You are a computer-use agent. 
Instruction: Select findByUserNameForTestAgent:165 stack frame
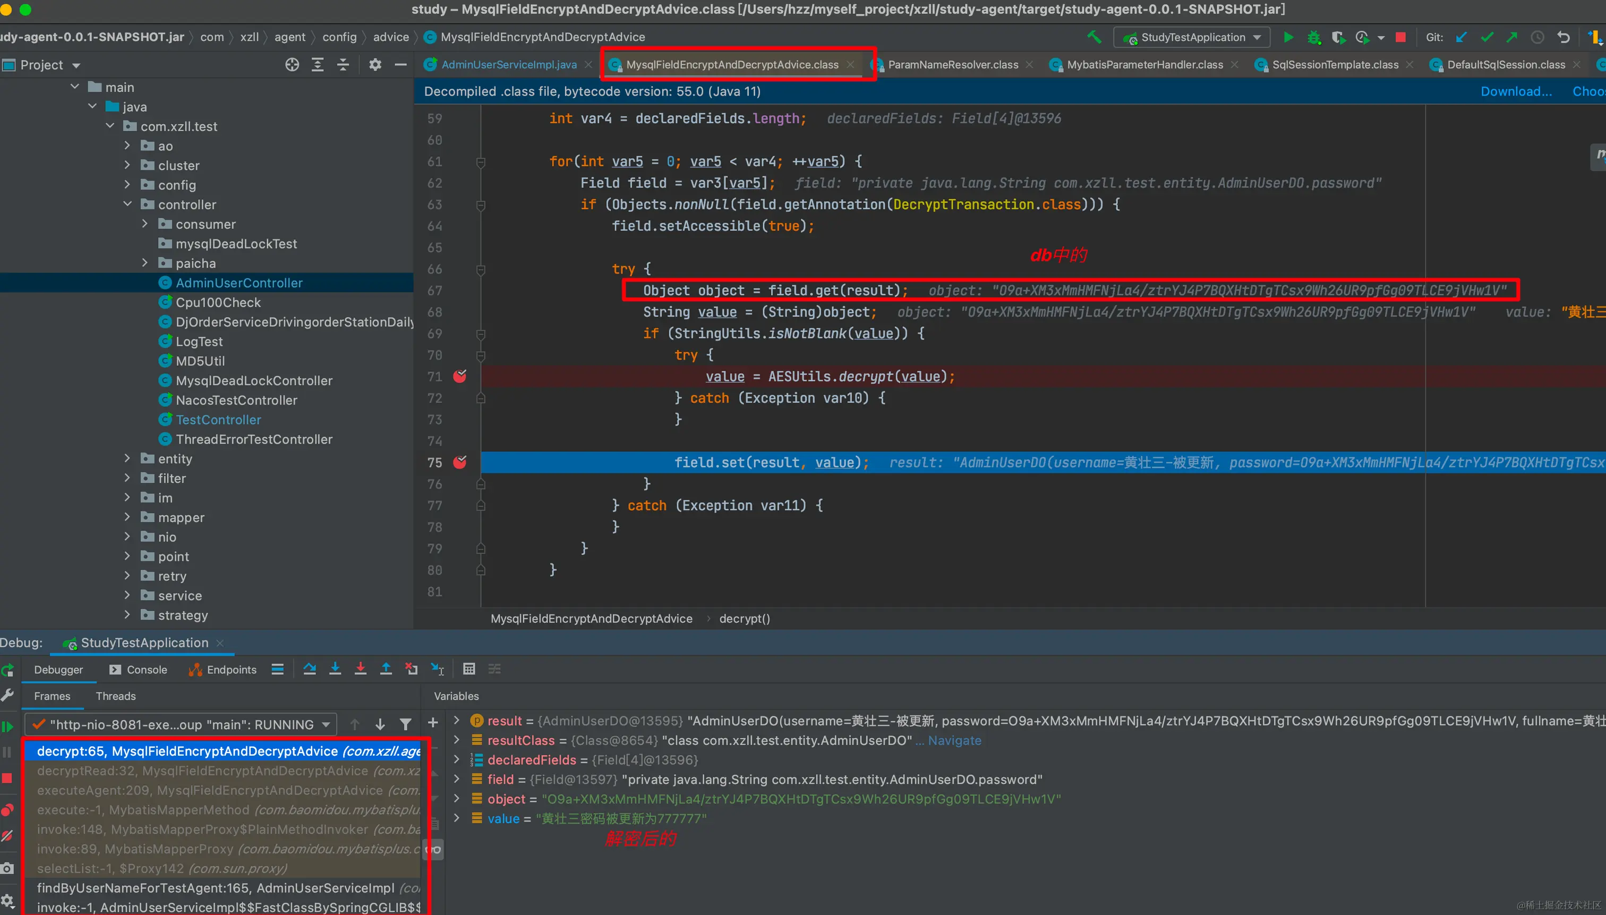(x=229, y=887)
